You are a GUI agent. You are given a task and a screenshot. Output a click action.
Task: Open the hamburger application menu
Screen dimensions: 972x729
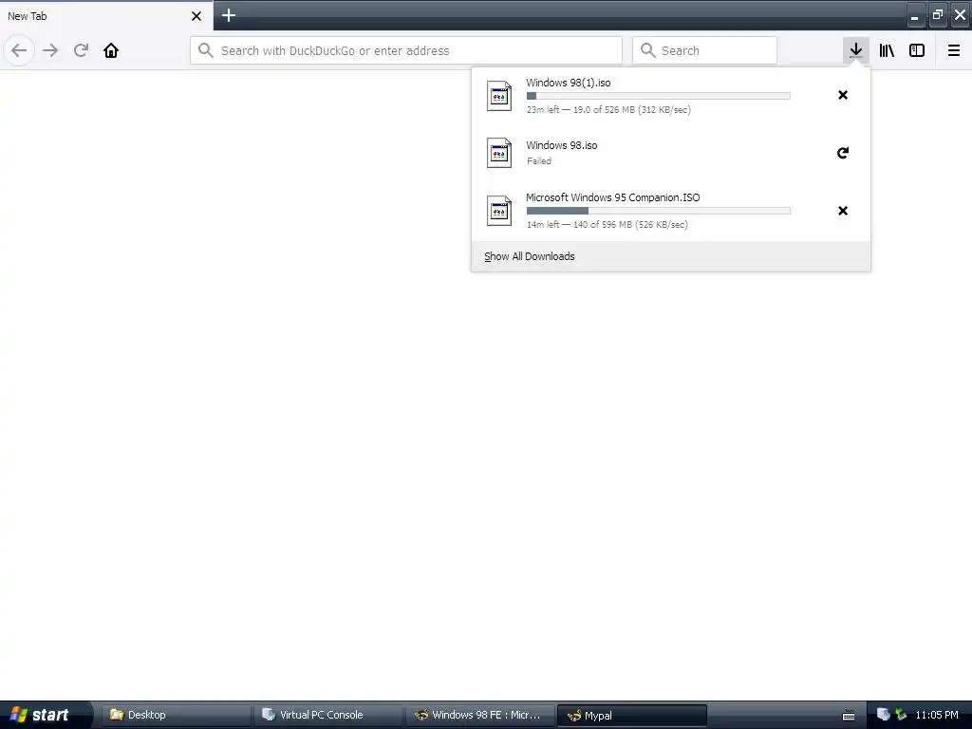pyautogui.click(x=953, y=50)
